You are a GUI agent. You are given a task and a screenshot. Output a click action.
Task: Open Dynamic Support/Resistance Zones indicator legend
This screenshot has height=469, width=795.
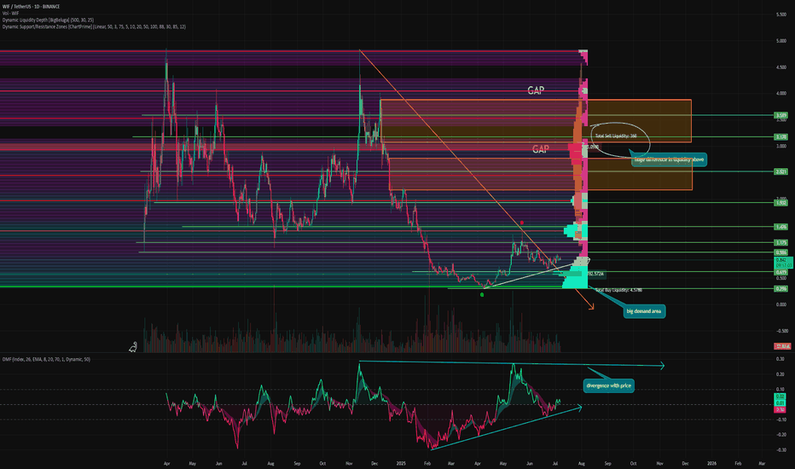click(x=94, y=26)
